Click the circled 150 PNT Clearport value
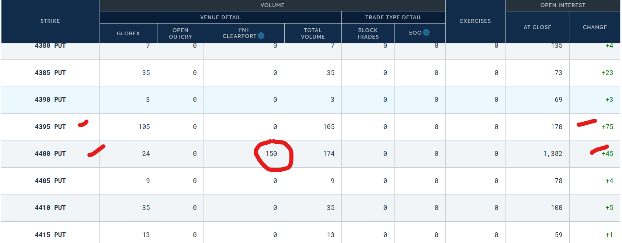Viewport: 622px width, 243px height. (271, 154)
